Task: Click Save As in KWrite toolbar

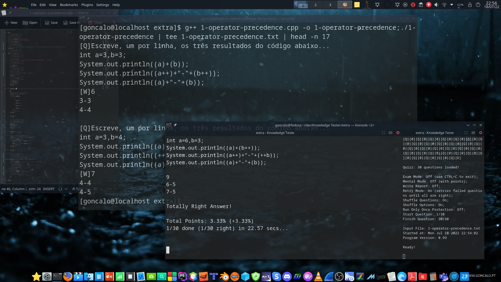Action: point(72,23)
